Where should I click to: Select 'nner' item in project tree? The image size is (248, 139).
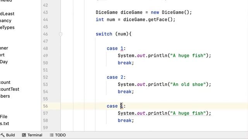click(x=4, y=48)
